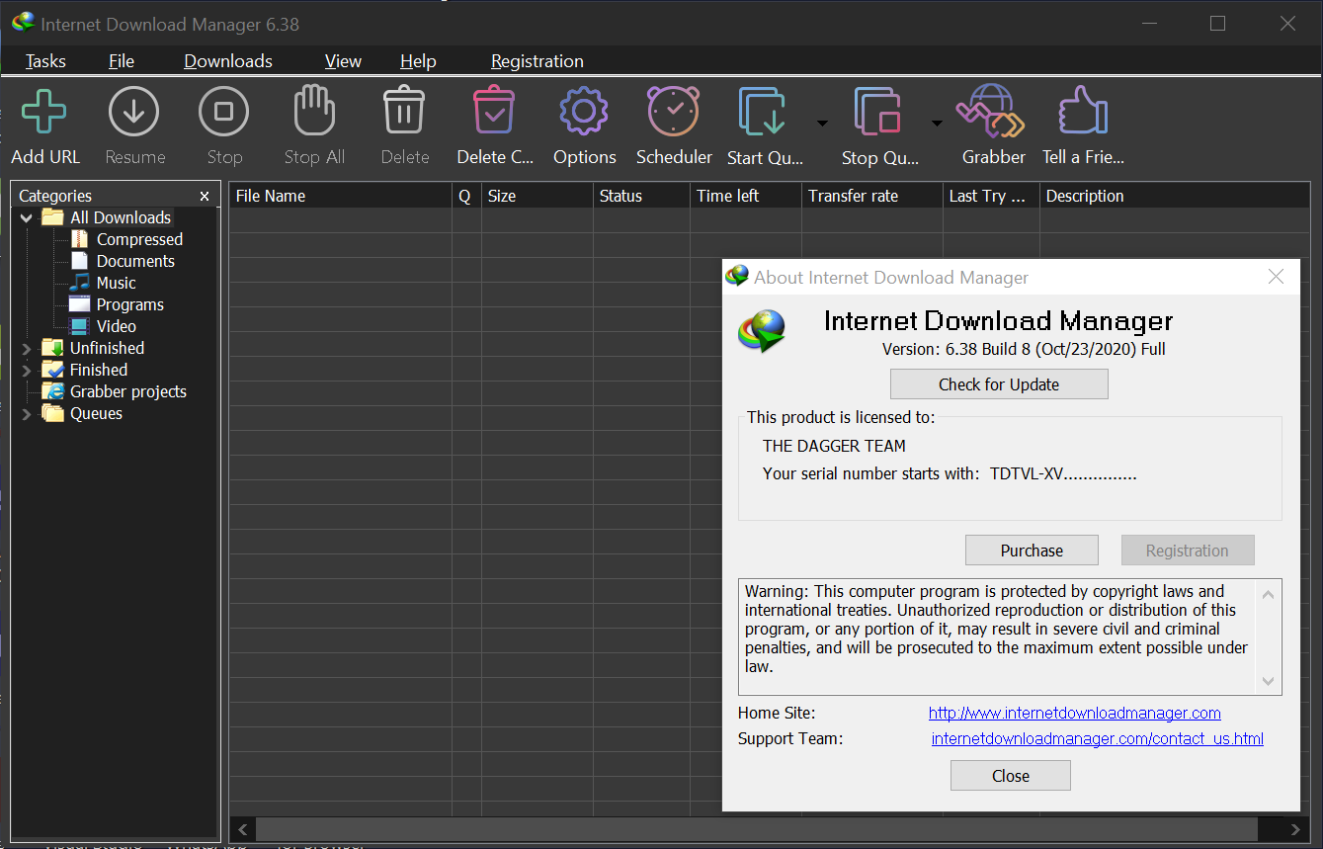This screenshot has width=1323, height=849.
Task: Click the warning text scroll-down arrow
Action: click(x=1269, y=681)
